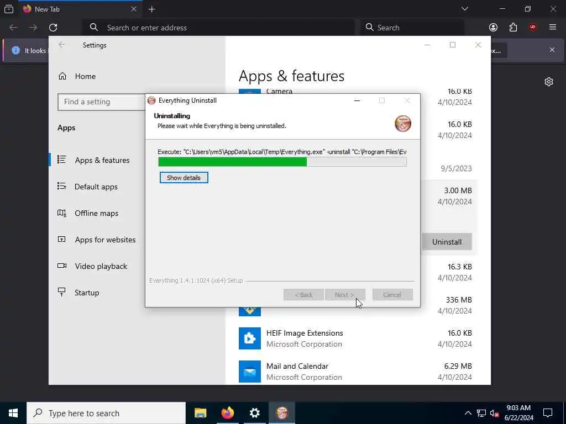The width and height of the screenshot is (566, 424).
Task: Open Firefox account icon
Action: [x=493, y=28]
